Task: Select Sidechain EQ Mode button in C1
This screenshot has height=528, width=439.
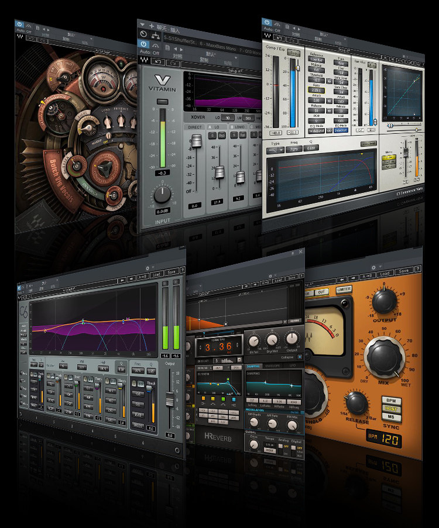Action: pos(341,130)
